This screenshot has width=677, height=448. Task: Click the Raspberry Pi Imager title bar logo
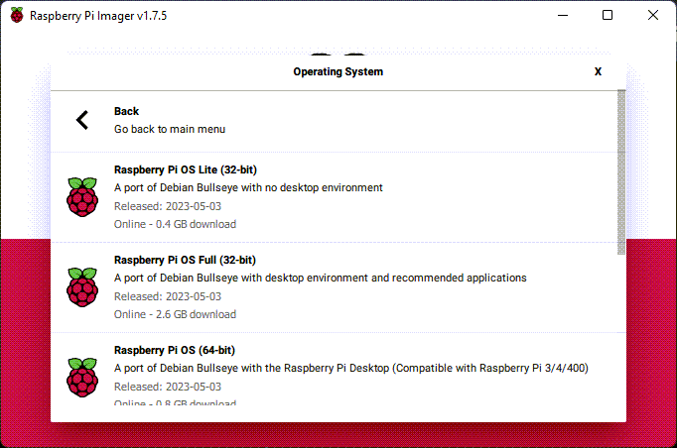tap(17, 15)
